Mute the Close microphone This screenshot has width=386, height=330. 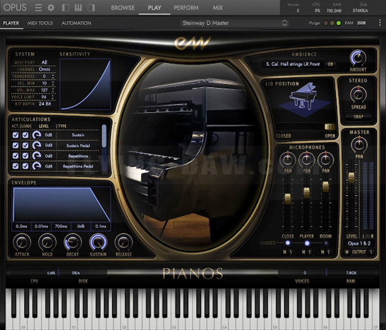[285, 252]
